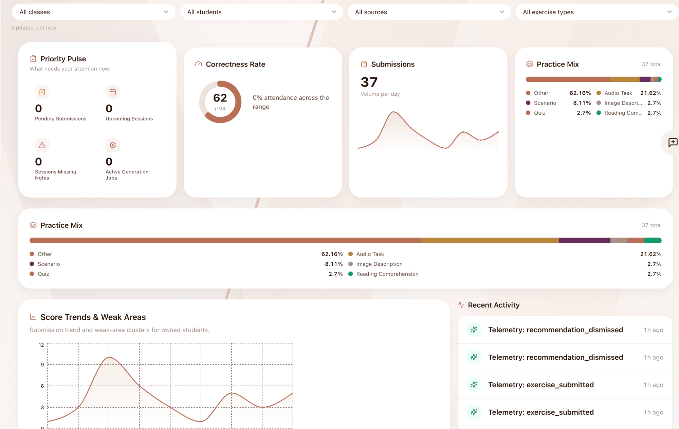
Task: Open first Telemetry: recommendation_dismissed activity row
Action: pyautogui.click(x=565, y=330)
